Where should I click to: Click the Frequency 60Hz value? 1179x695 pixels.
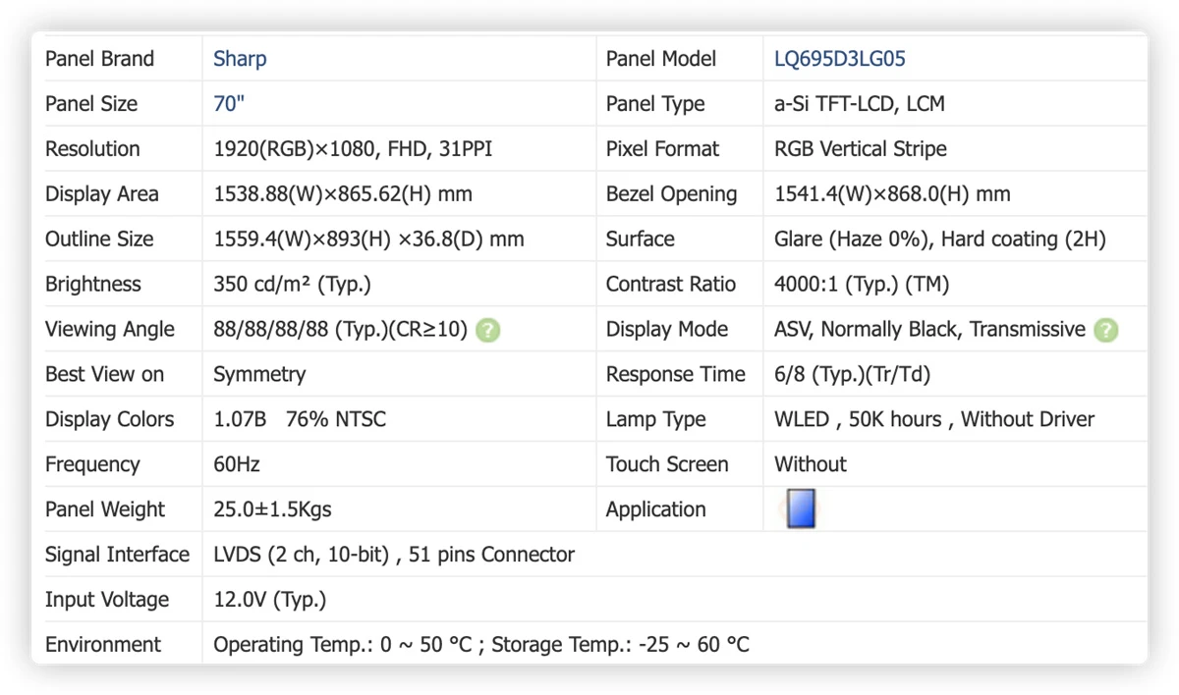237,464
